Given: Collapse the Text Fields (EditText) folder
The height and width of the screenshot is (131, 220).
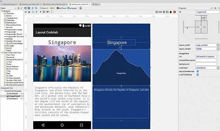Looking at the screenshot, I should click(x=2, y=53).
